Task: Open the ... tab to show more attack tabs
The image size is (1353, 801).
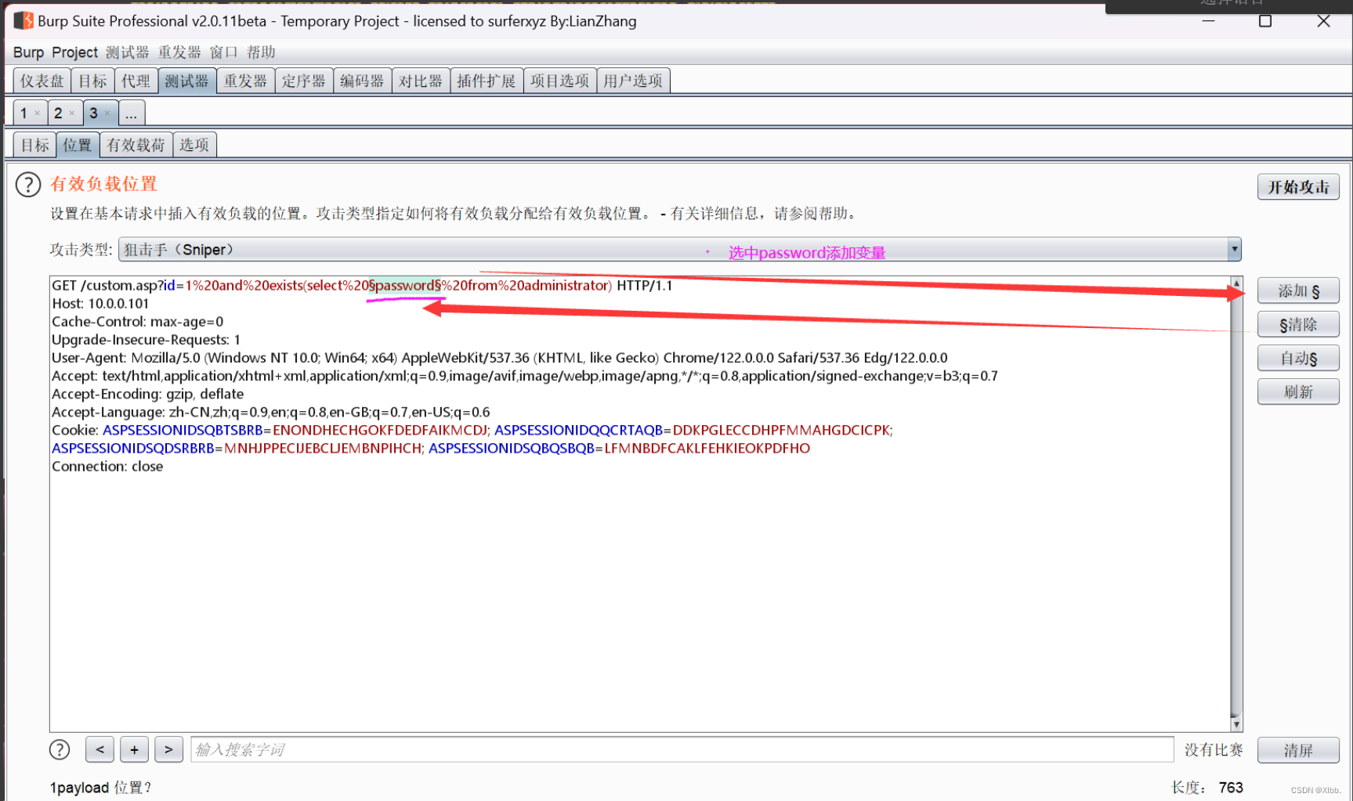Action: (x=131, y=113)
